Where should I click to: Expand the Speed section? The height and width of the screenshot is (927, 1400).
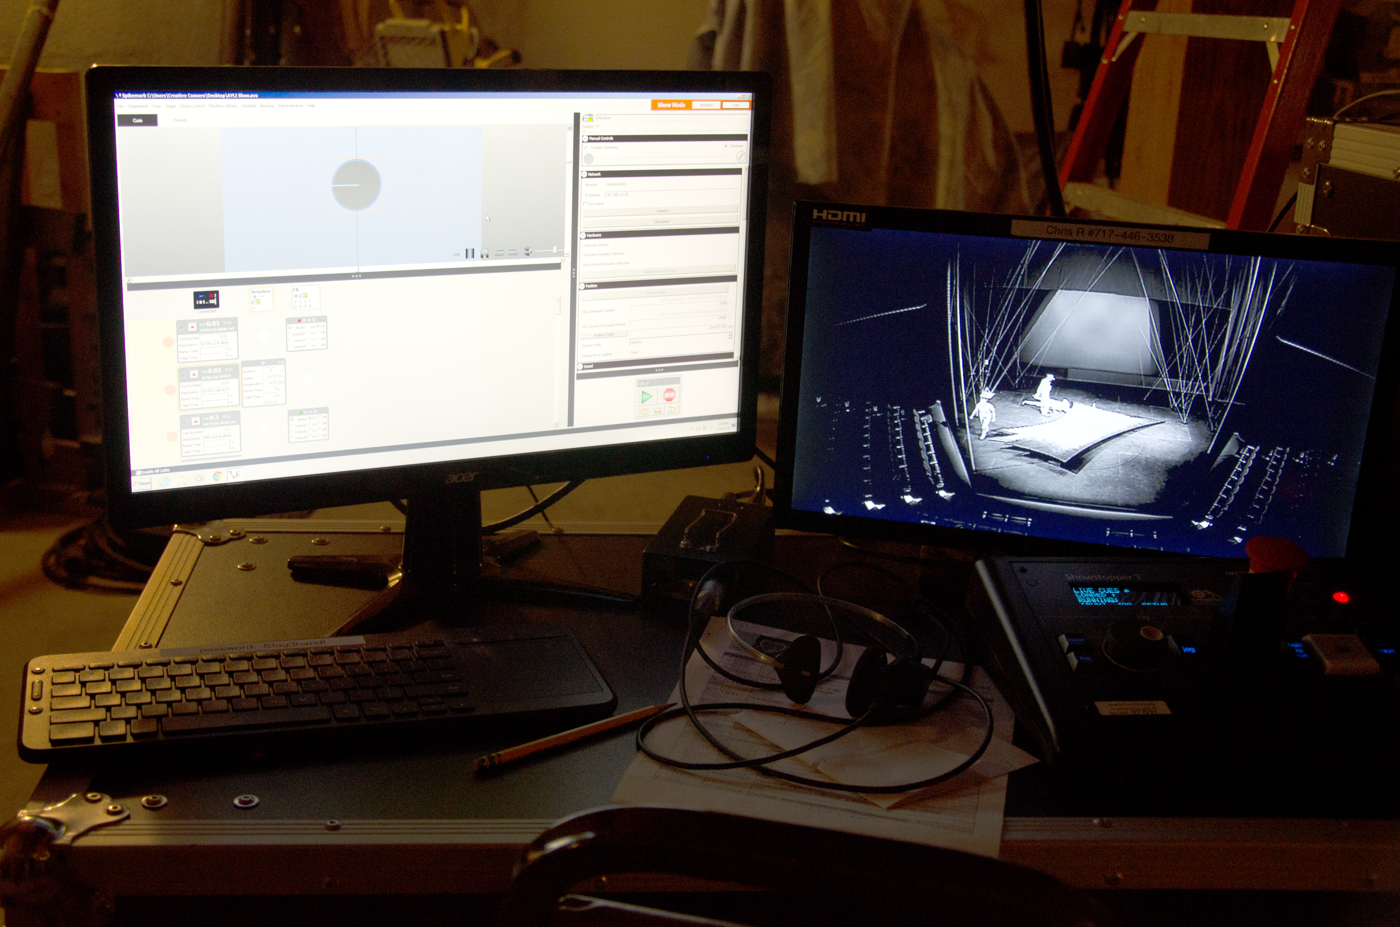[x=580, y=366]
